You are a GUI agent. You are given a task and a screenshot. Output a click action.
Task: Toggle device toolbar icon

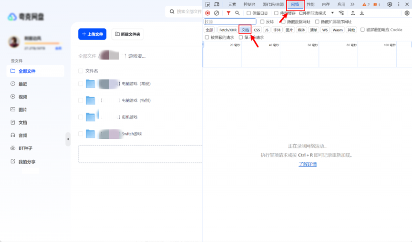pos(217,4)
